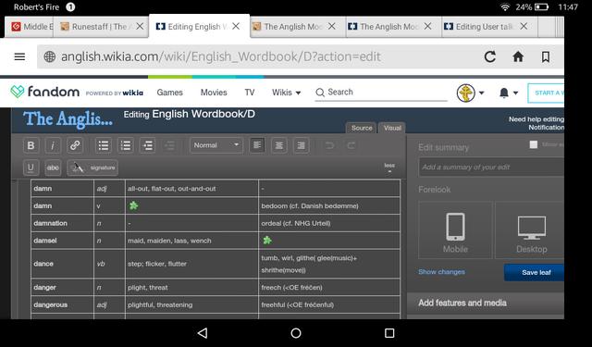Screen dimensions: 592x347
Task: Open Games in Fandom navigation
Action: click(x=169, y=93)
